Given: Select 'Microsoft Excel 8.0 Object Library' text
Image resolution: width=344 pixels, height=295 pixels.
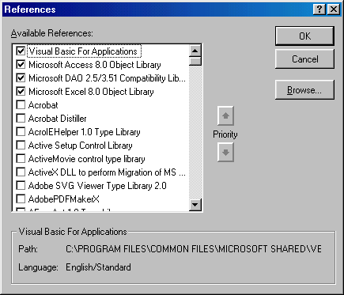Looking at the screenshot, I should (x=91, y=92).
